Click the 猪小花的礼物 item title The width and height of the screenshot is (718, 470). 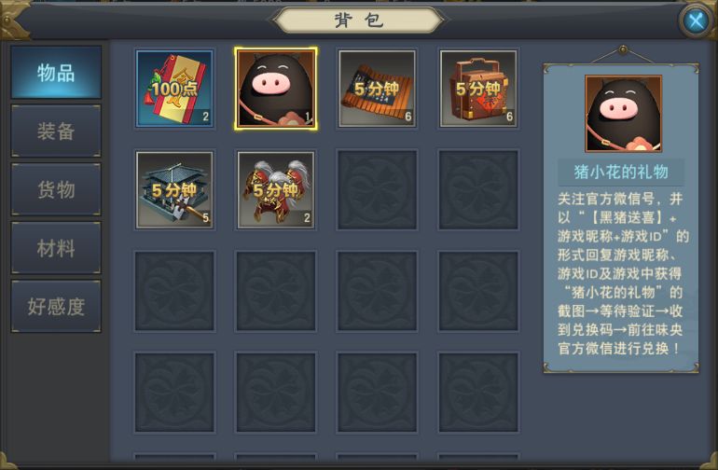(x=621, y=173)
